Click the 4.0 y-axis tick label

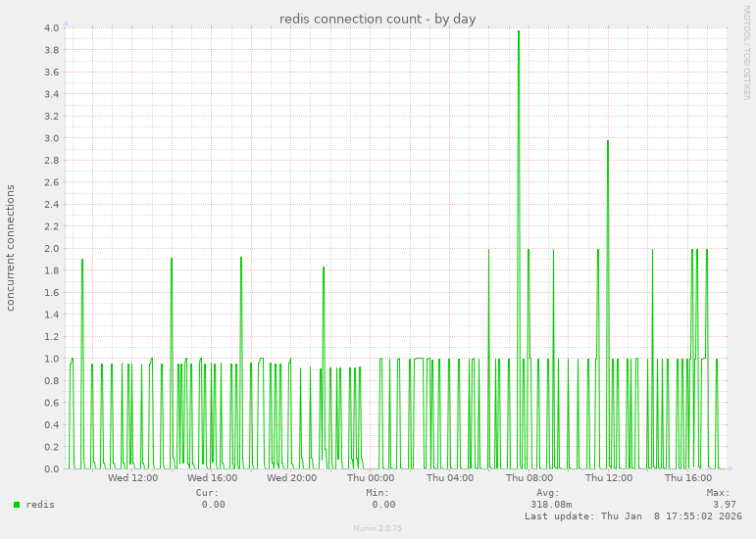(52, 28)
